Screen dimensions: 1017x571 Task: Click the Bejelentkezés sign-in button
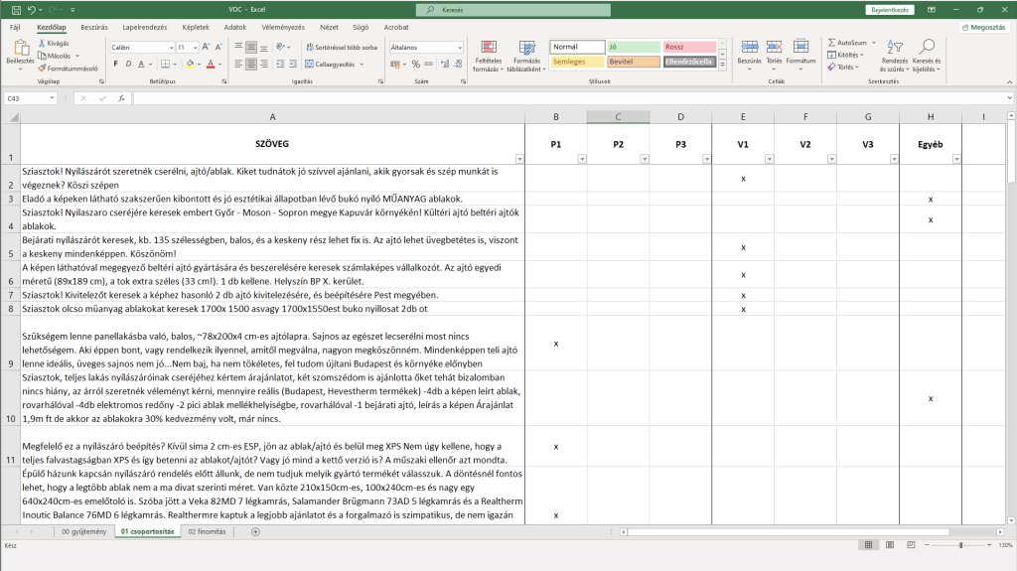[x=889, y=9]
